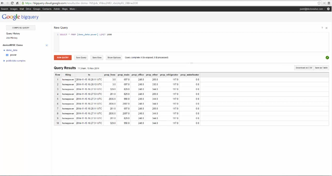The width and height of the screenshot is (332, 176).
Task: Click the query help question mark icon
Action: [322, 28]
